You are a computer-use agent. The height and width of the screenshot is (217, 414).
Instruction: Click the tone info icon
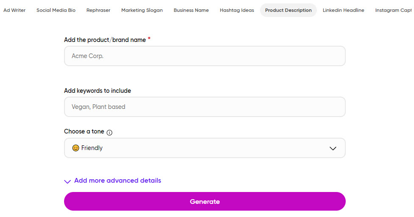point(109,132)
